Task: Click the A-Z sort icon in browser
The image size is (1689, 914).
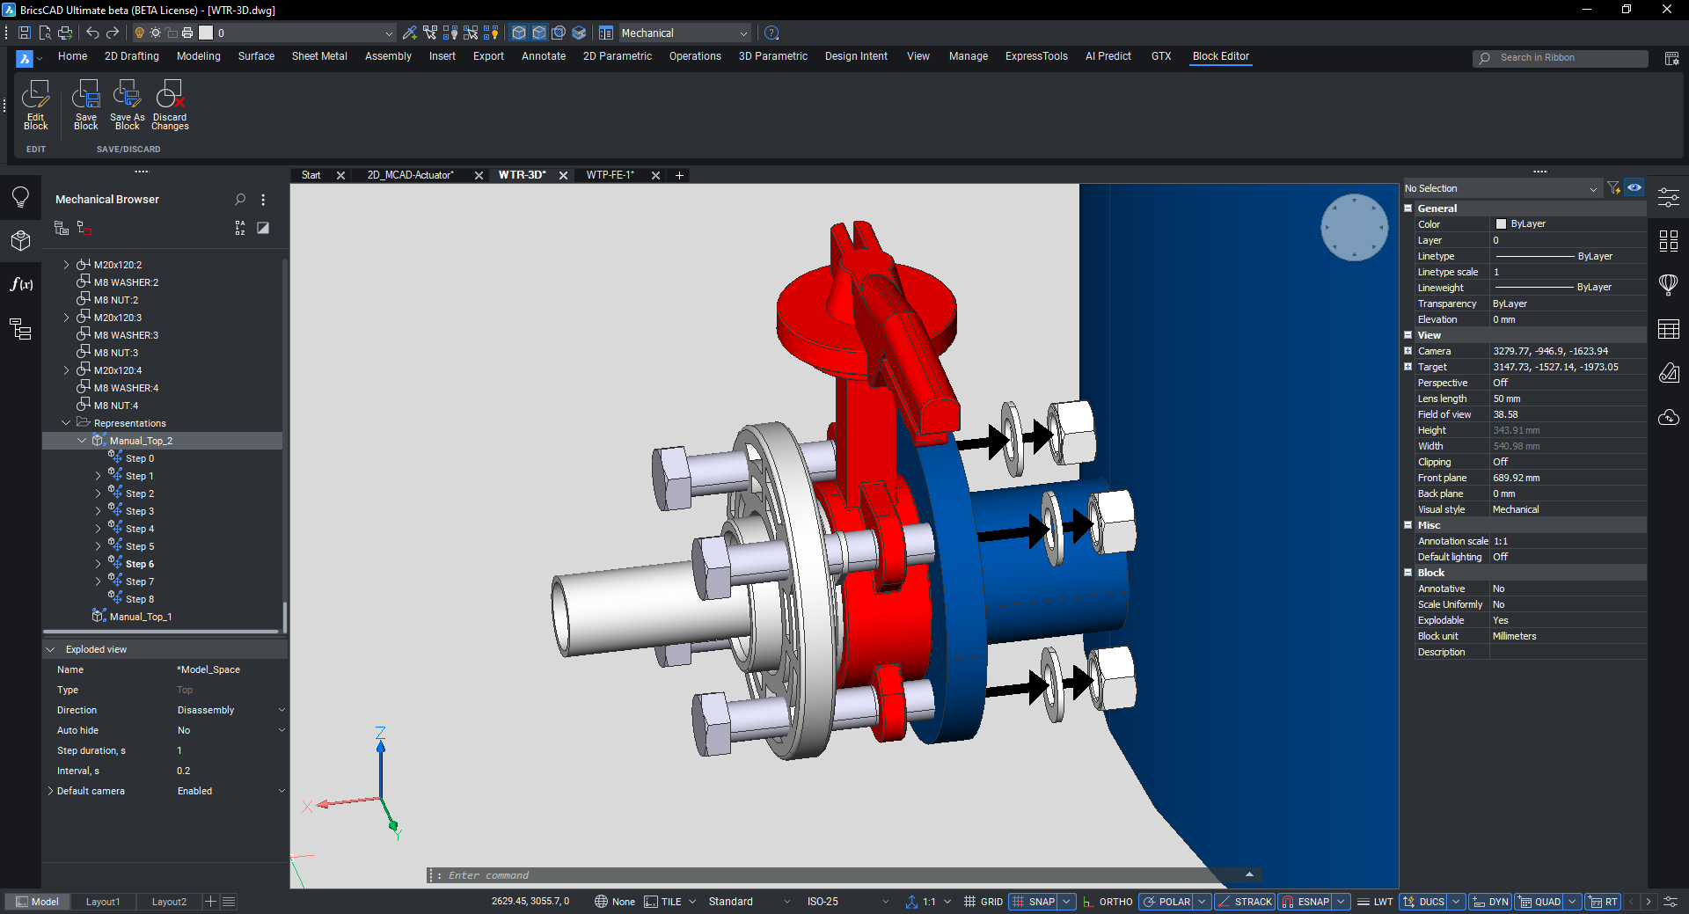Action: click(x=240, y=228)
